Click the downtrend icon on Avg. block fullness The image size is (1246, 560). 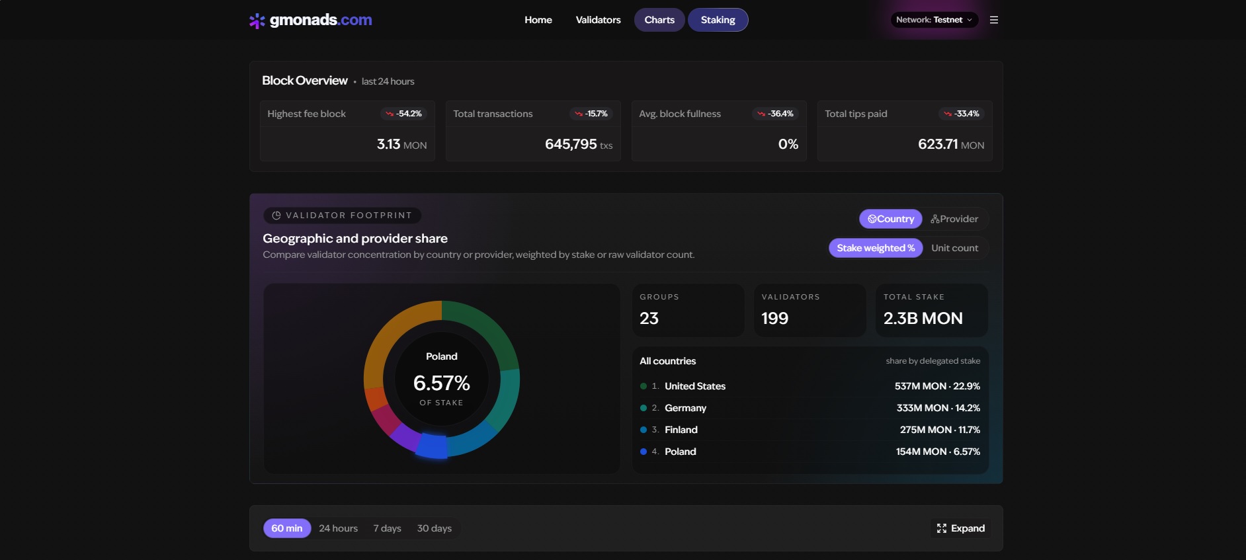click(761, 114)
